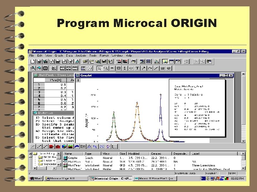Toggle the Script Window toolbar icon
Viewport: 257px width, 192px height.
178,62
